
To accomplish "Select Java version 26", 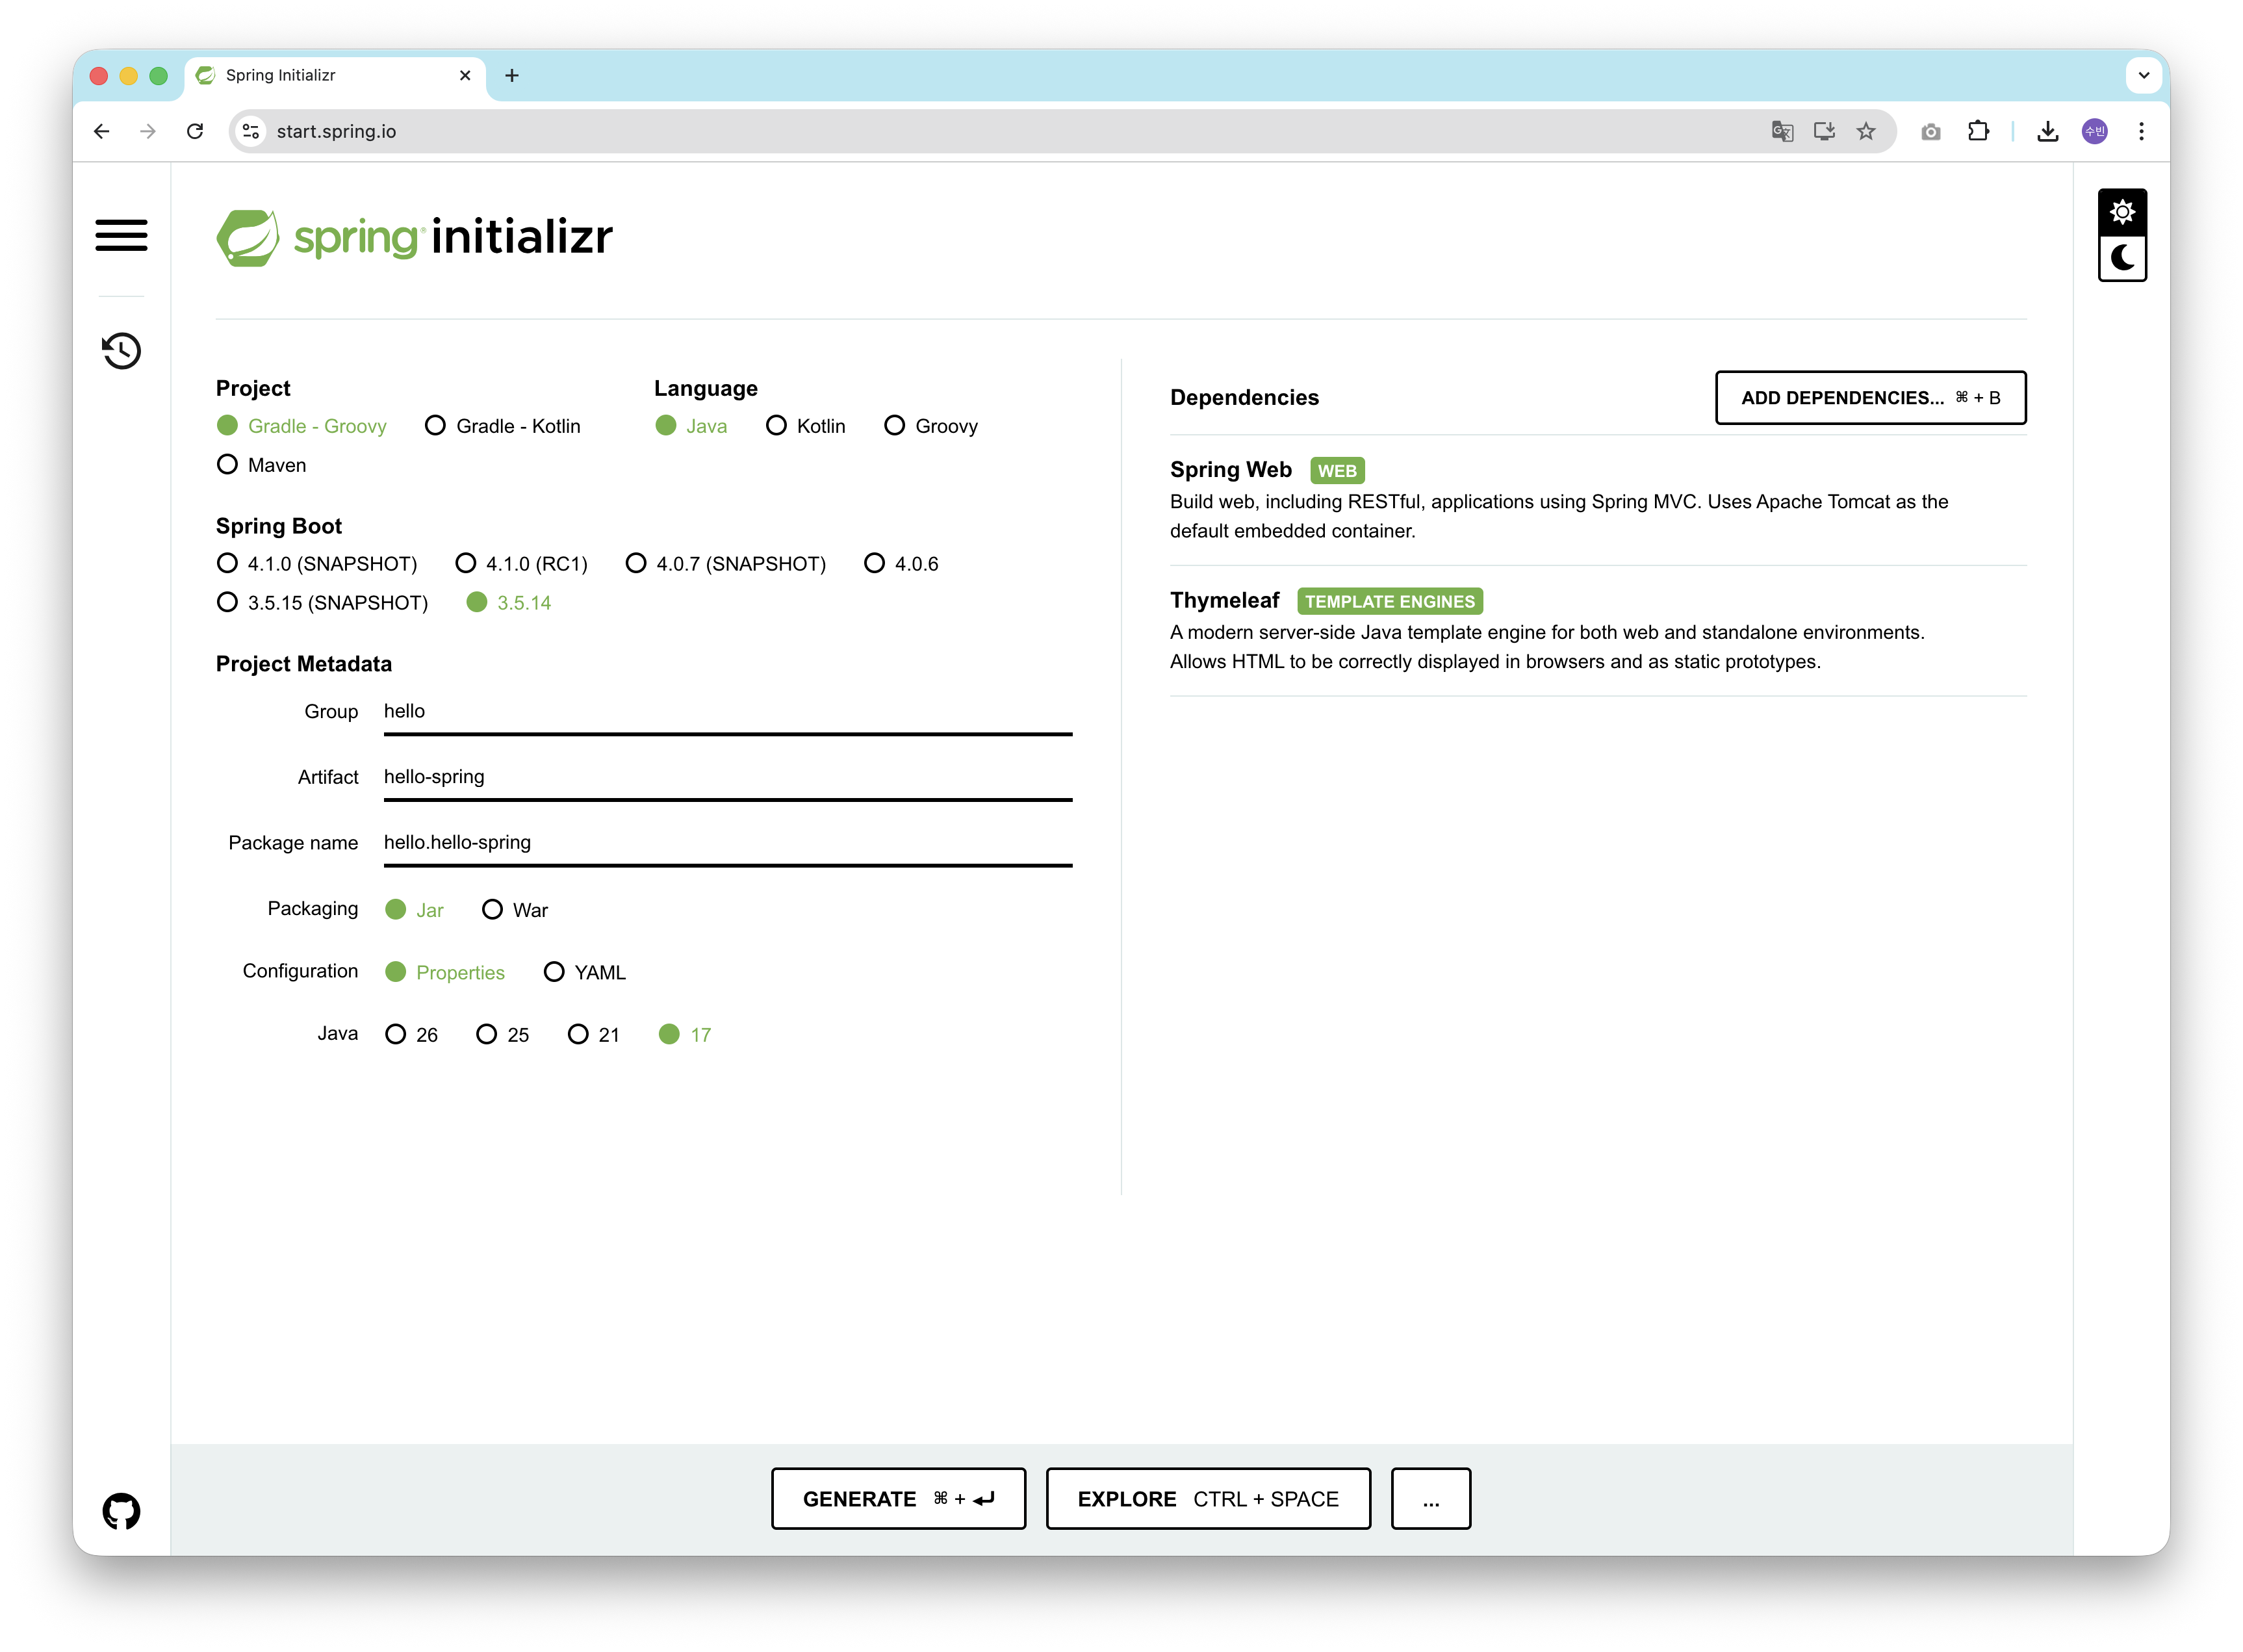I will pyautogui.click(x=412, y=1035).
